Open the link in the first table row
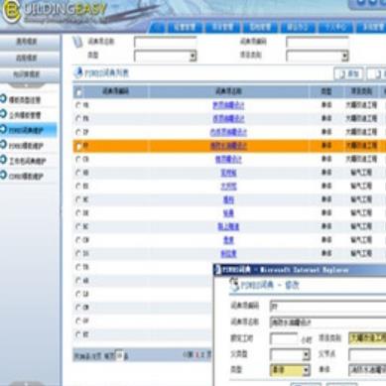The image size is (386, 386). (228, 105)
